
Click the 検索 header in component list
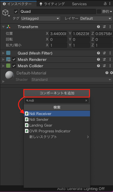pos(57,107)
